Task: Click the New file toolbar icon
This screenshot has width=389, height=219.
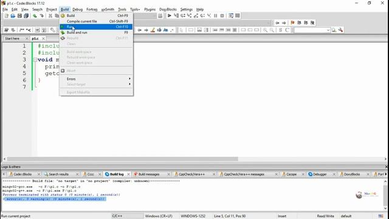Action: coord(7,16)
